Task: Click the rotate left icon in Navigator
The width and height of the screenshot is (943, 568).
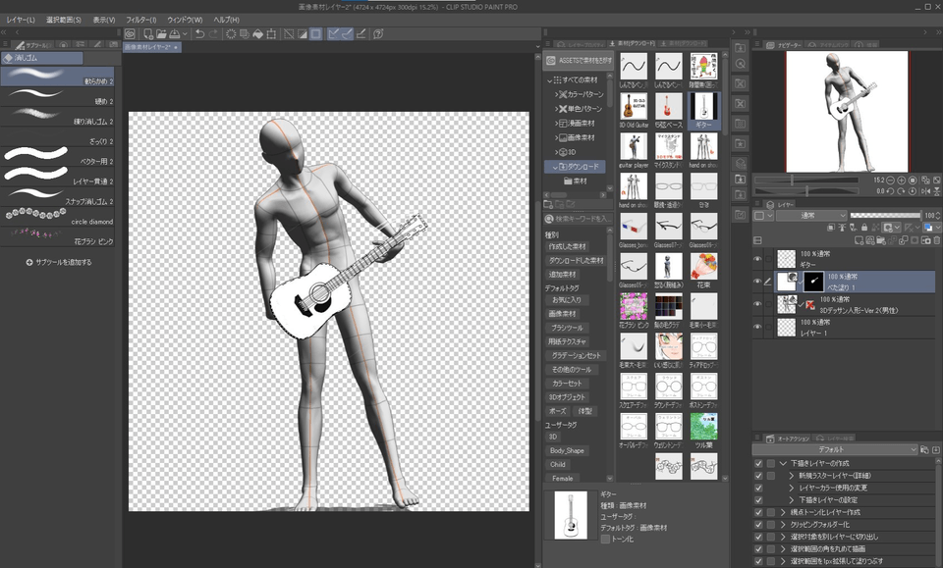Action: 890,191
